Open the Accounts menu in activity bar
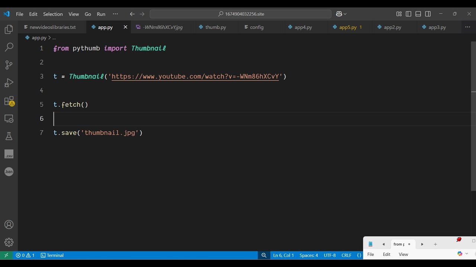 (x=9, y=225)
